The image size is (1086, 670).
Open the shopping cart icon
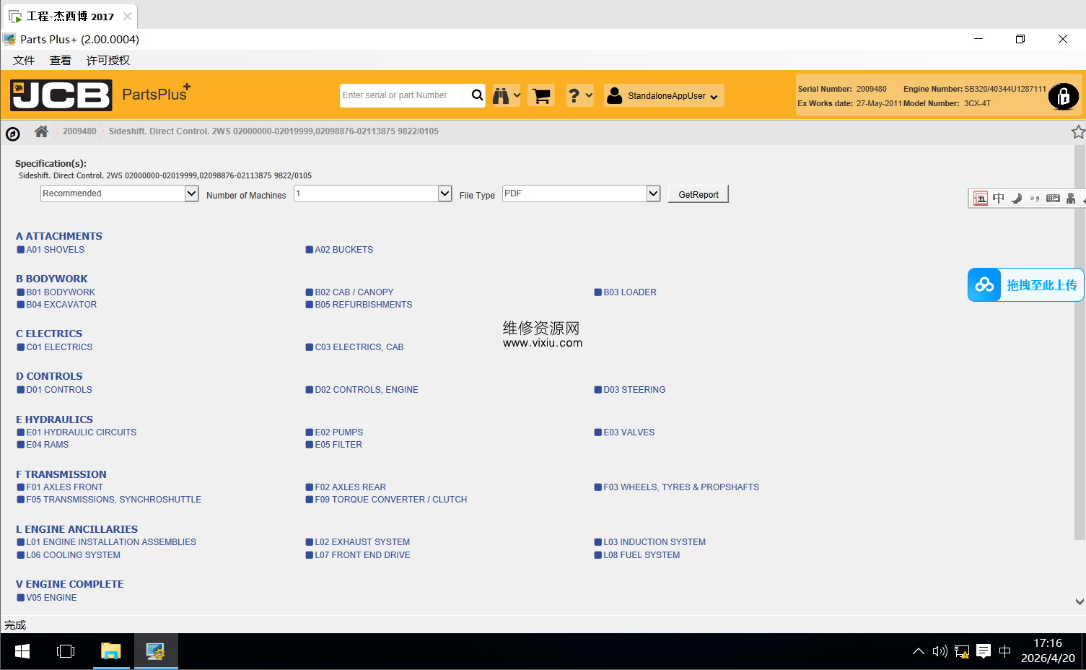(x=540, y=95)
